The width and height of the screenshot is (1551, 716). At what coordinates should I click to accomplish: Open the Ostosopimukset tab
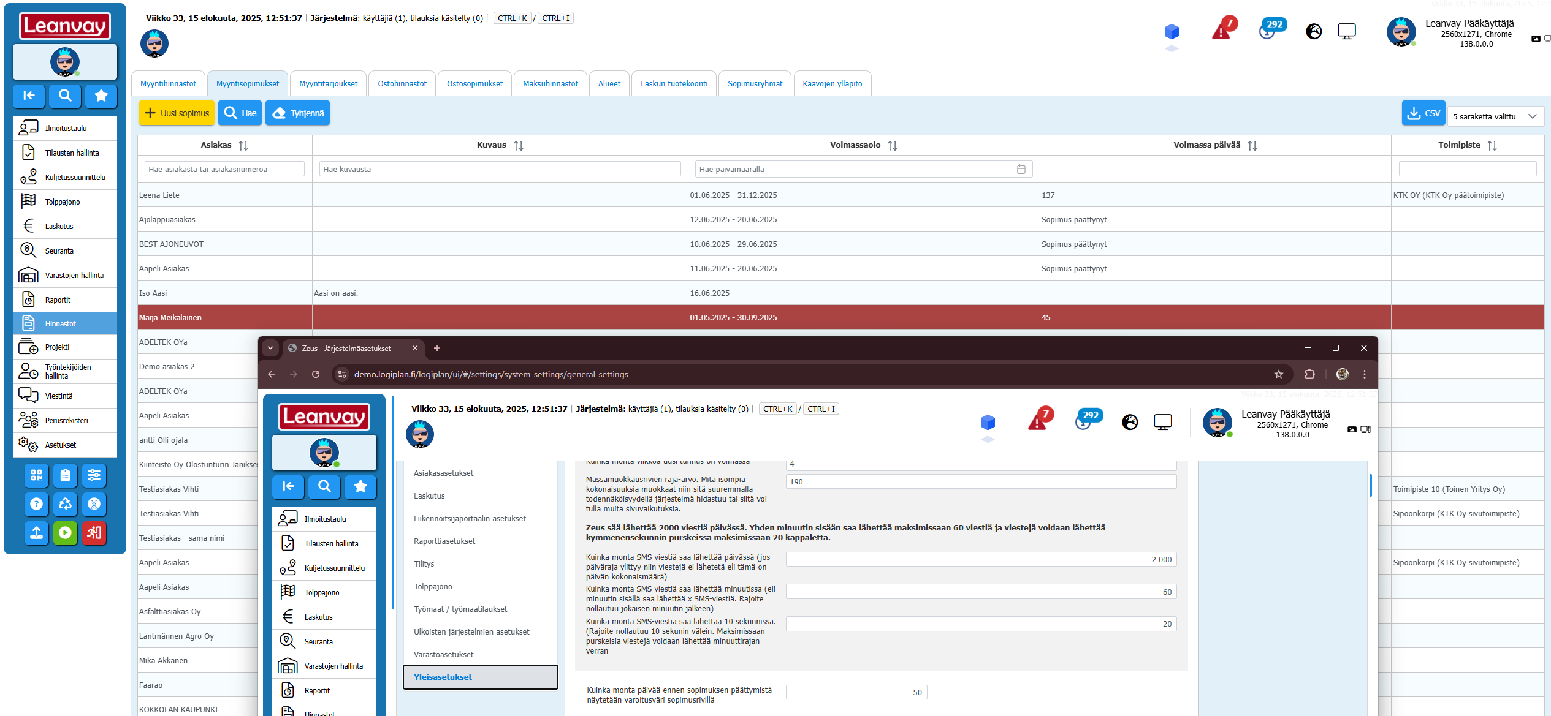(x=474, y=84)
